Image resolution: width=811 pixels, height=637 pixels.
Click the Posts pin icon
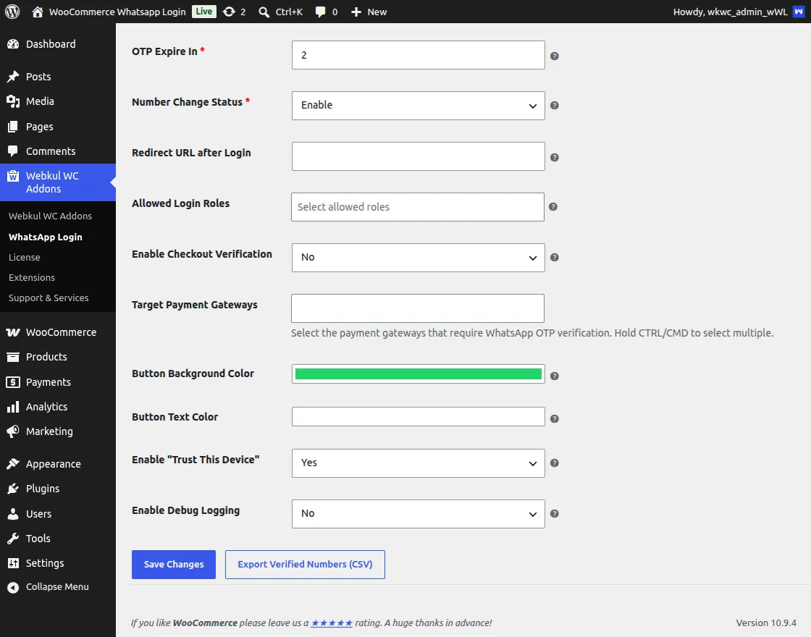point(13,77)
